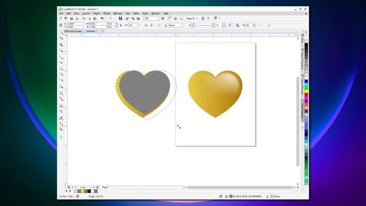
Task: Toggle mirror vertically button
Action: coord(152,25)
